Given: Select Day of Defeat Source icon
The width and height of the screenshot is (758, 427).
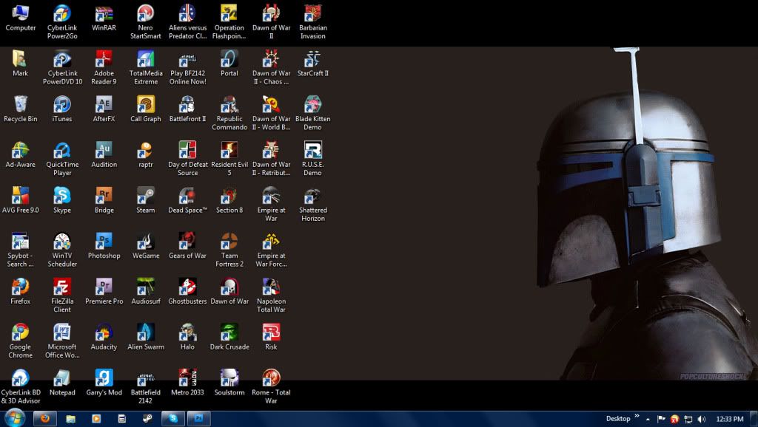Looking at the screenshot, I should (x=187, y=159).
